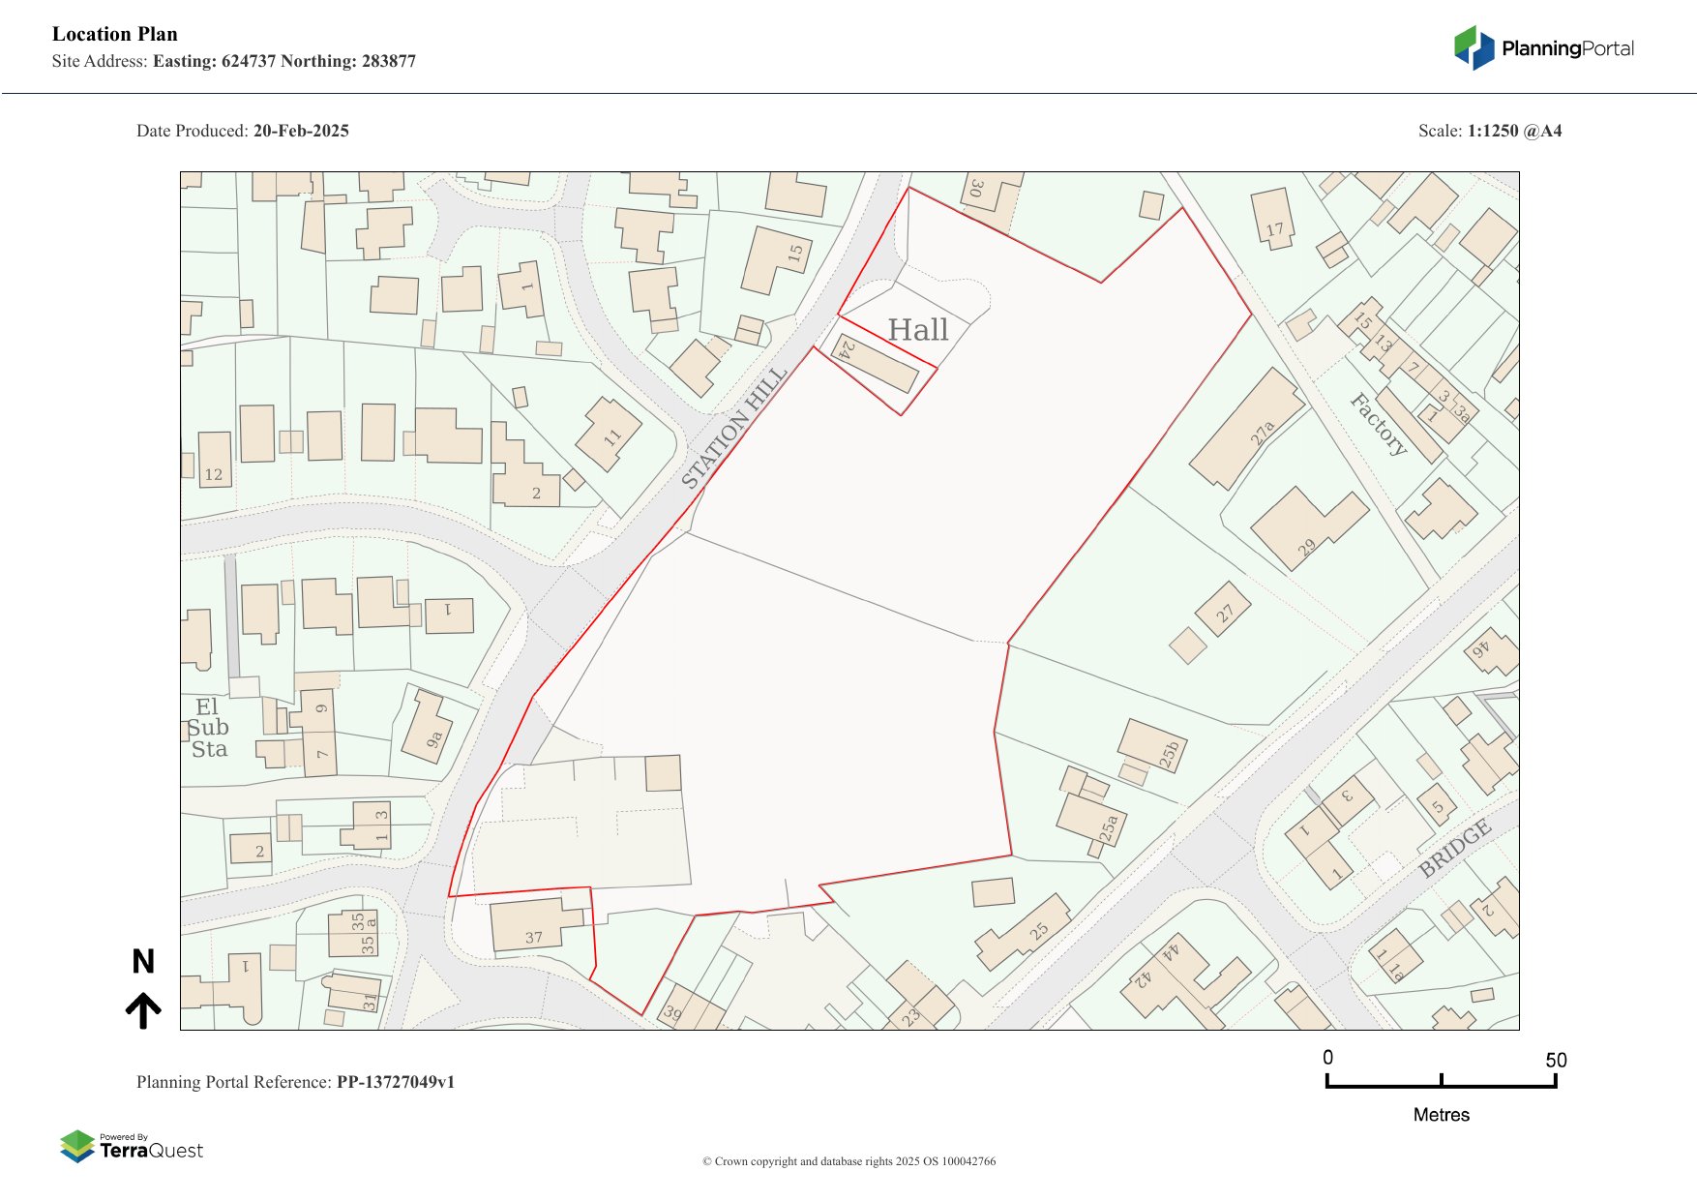Click the scale bar in metres
The image size is (1697, 1201).
click(1441, 1084)
